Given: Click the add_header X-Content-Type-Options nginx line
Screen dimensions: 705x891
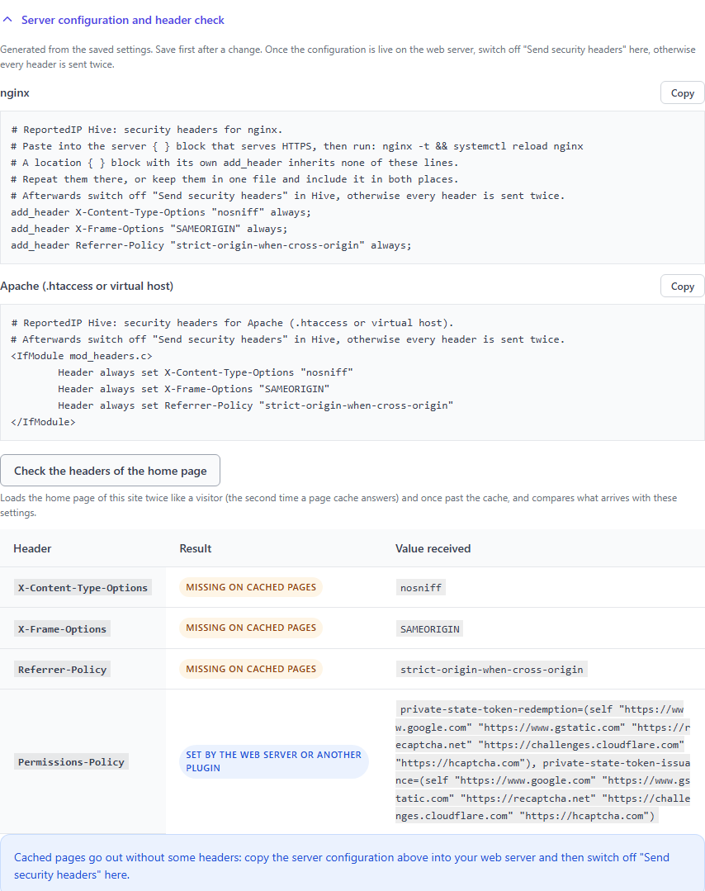Looking at the screenshot, I should (161, 212).
